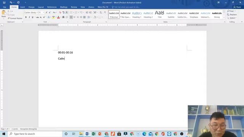Open line spacing options
244x137 pixels.
point(89,17)
